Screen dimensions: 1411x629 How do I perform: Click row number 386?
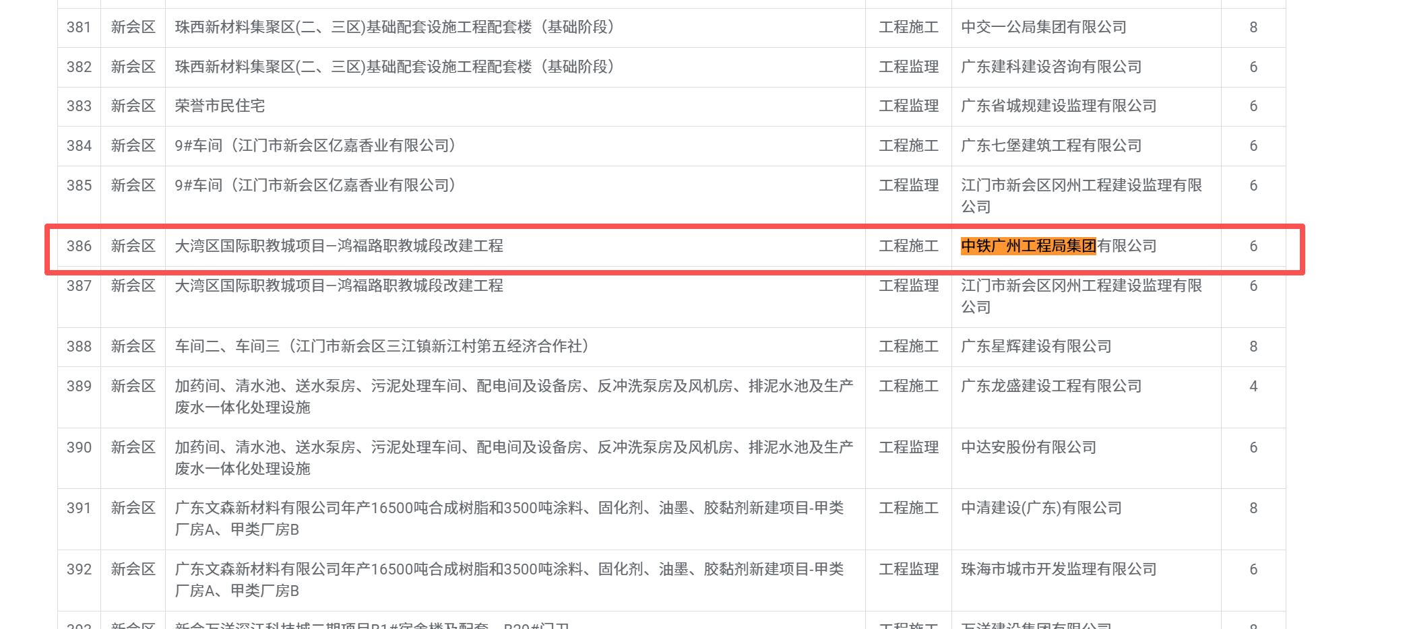(79, 246)
